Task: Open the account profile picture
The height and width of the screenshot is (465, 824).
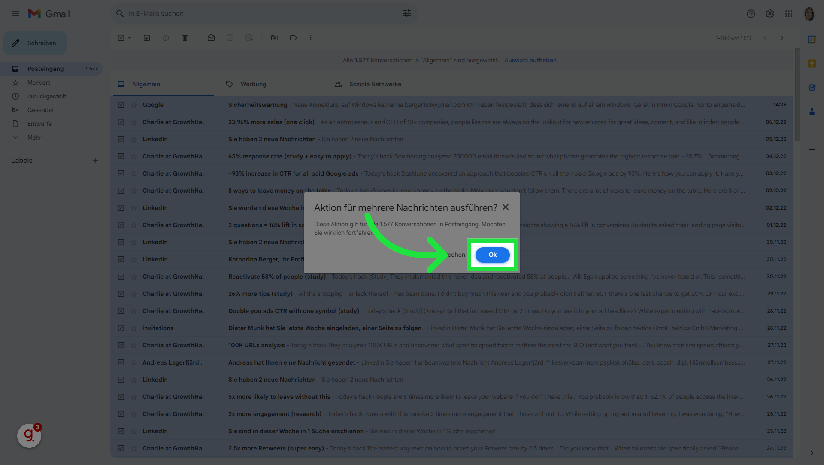Action: 809,14
